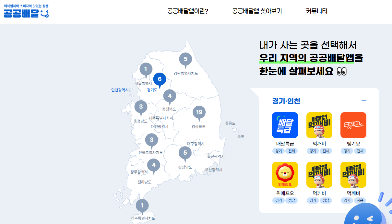
Task: Click the 위메프오 app name
Action: tap(285, 193)
